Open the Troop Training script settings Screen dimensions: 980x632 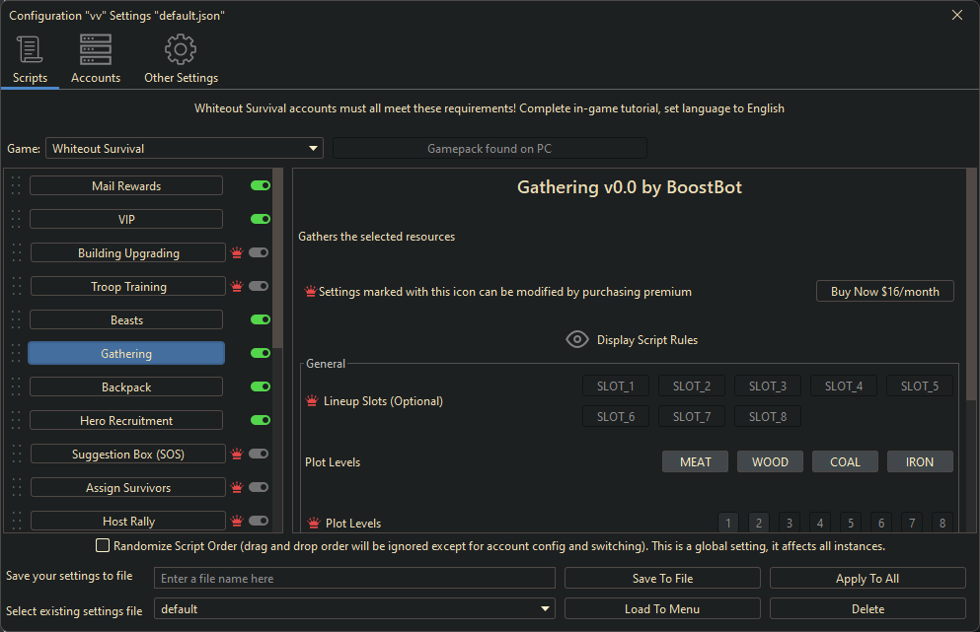pyautogui.click(x=128, y=286)
